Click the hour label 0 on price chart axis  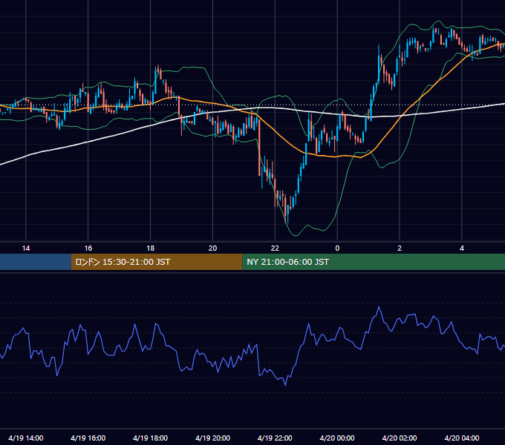(337, 248)
